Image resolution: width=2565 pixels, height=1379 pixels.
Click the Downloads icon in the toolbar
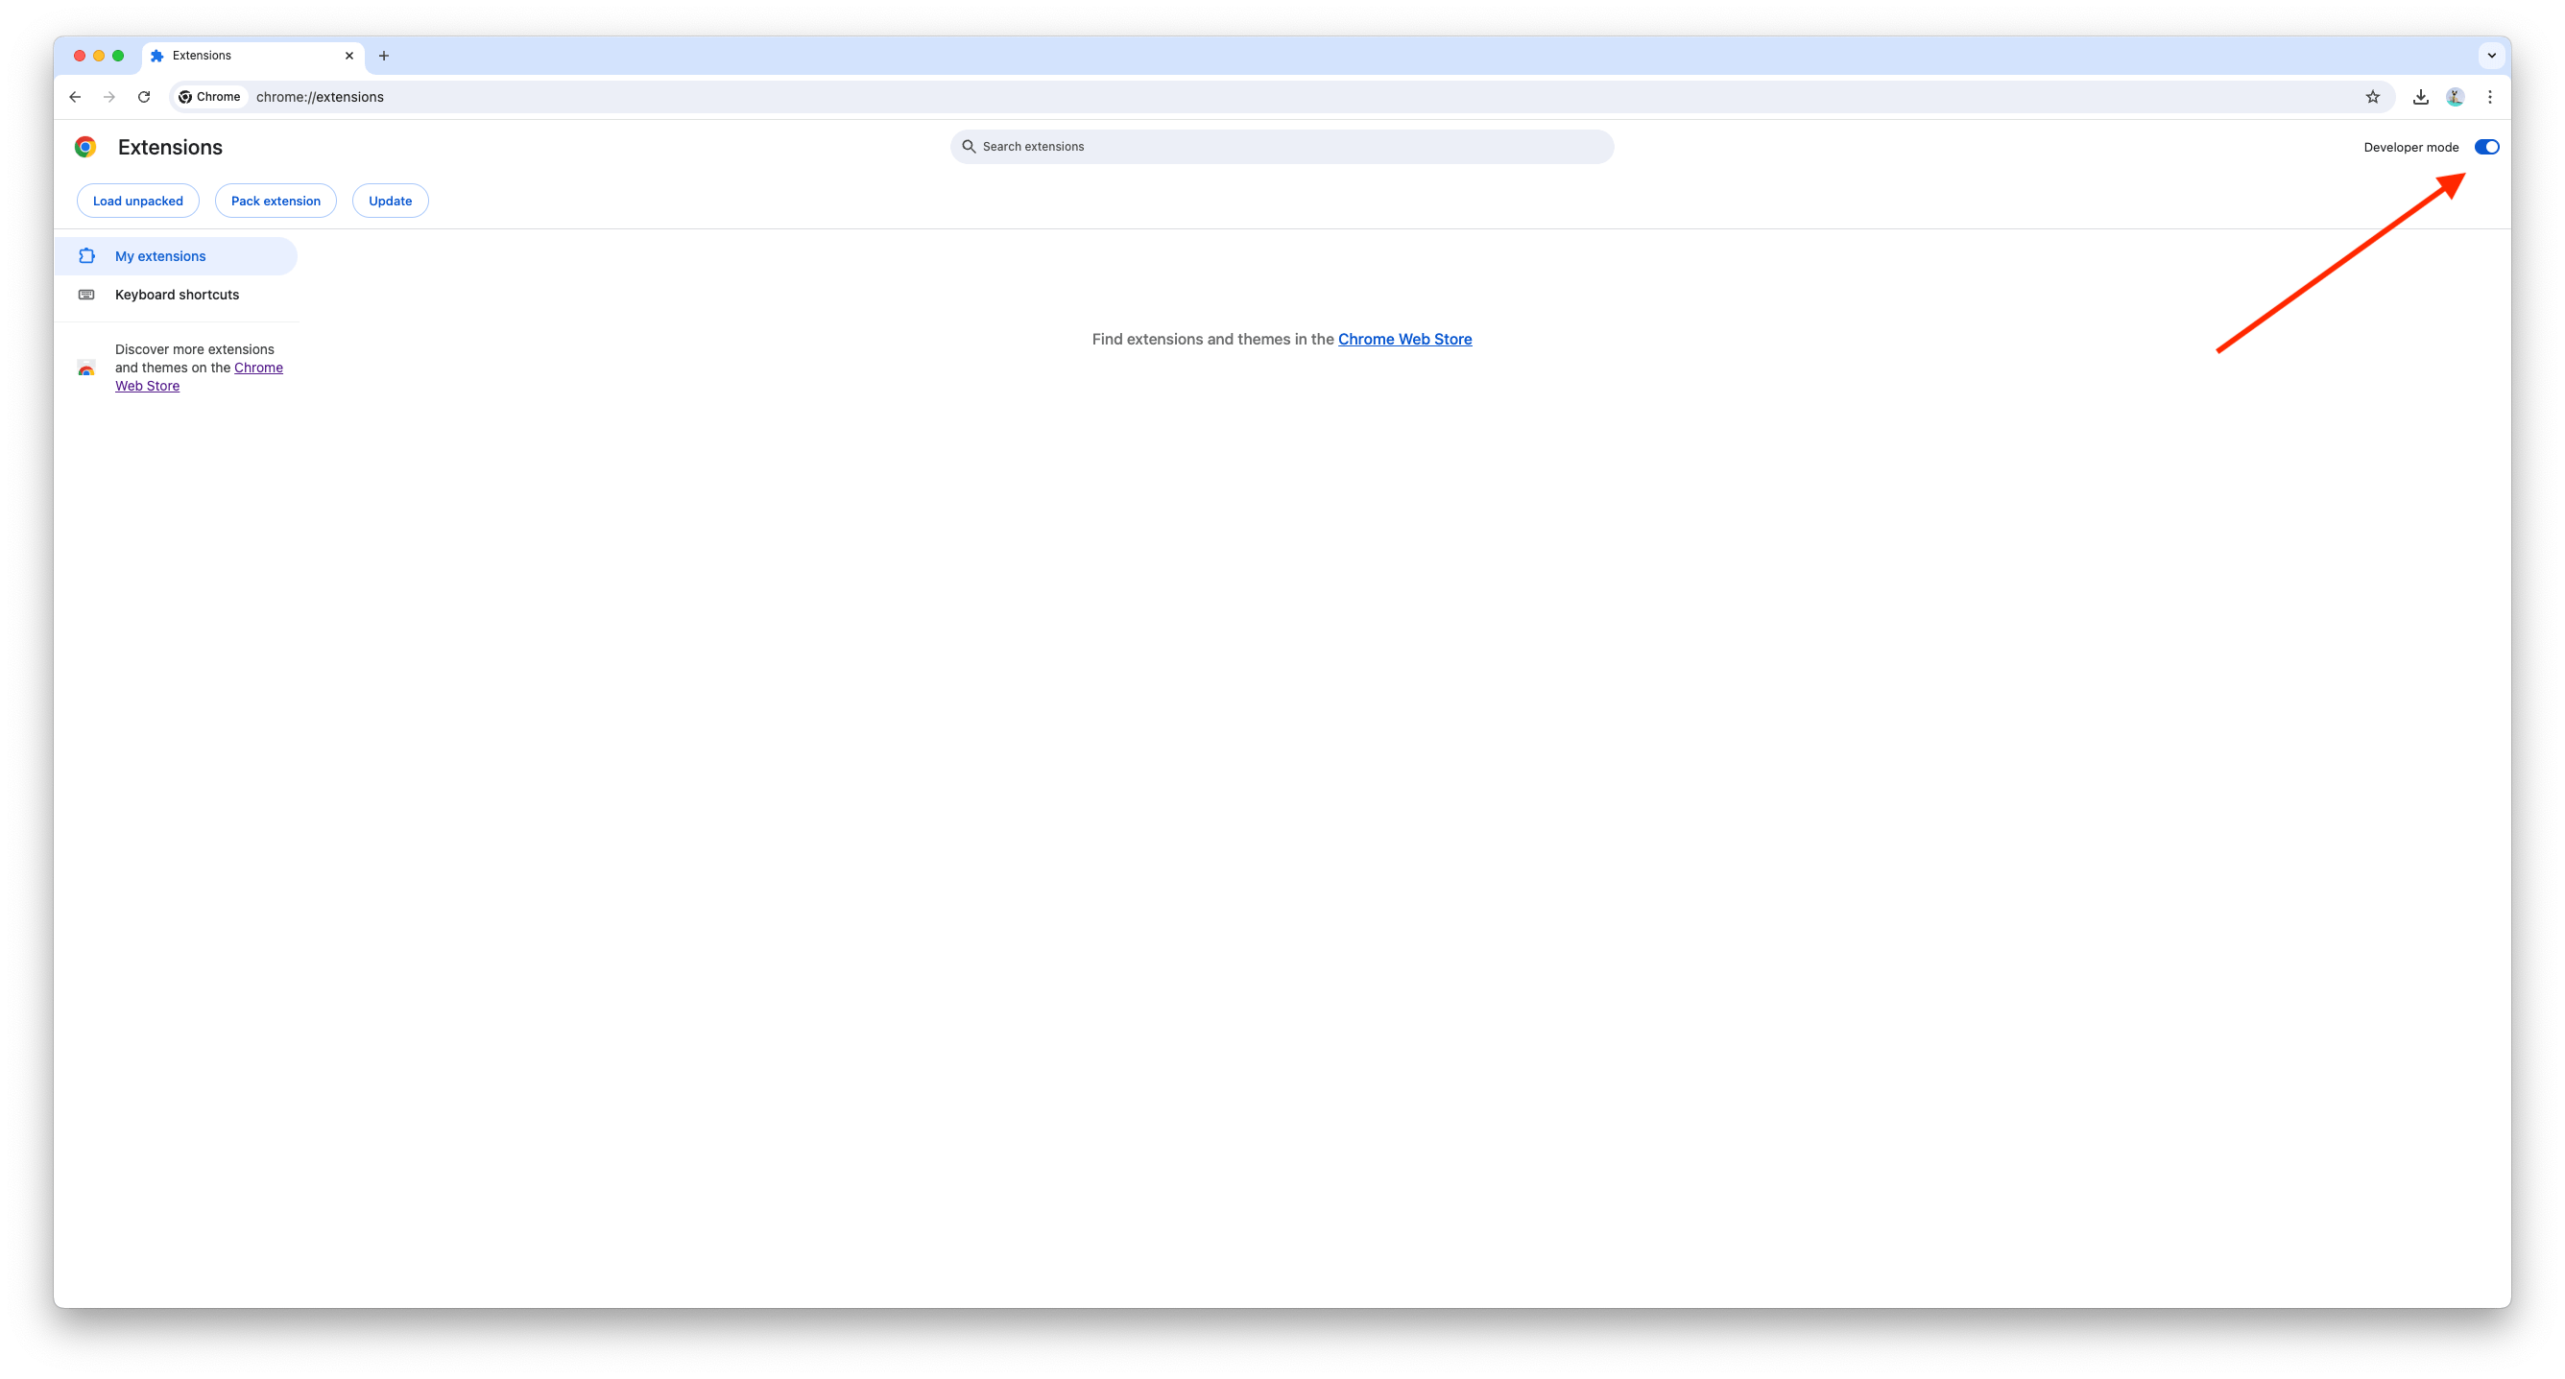pyautogui.click(x=2421, y=97)
